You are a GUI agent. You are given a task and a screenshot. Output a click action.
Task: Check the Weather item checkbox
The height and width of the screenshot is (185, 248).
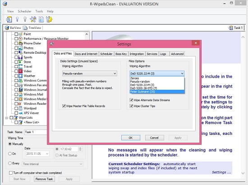(16, 76)
